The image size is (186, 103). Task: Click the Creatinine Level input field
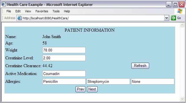(64, 58)
